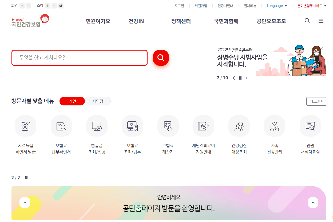Open the 재난적의료비 지원안내 icon
The height and width of the screenshot is (222, 333).
click(x=203, y=126)
